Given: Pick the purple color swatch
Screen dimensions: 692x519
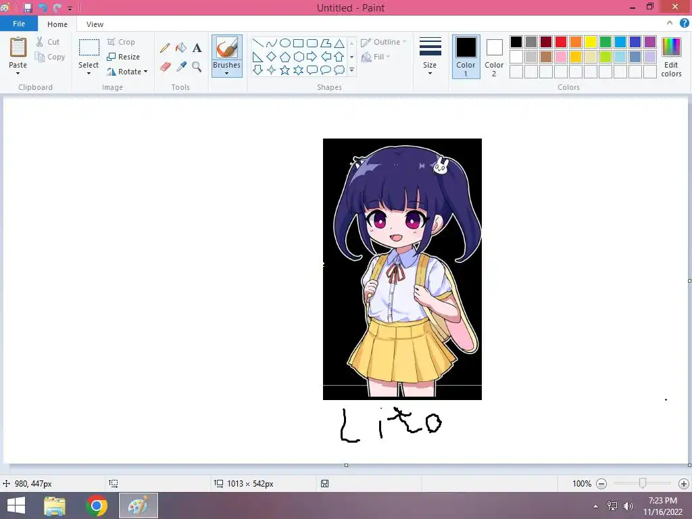Looking at the screenshot, I should tap(649, 42).
